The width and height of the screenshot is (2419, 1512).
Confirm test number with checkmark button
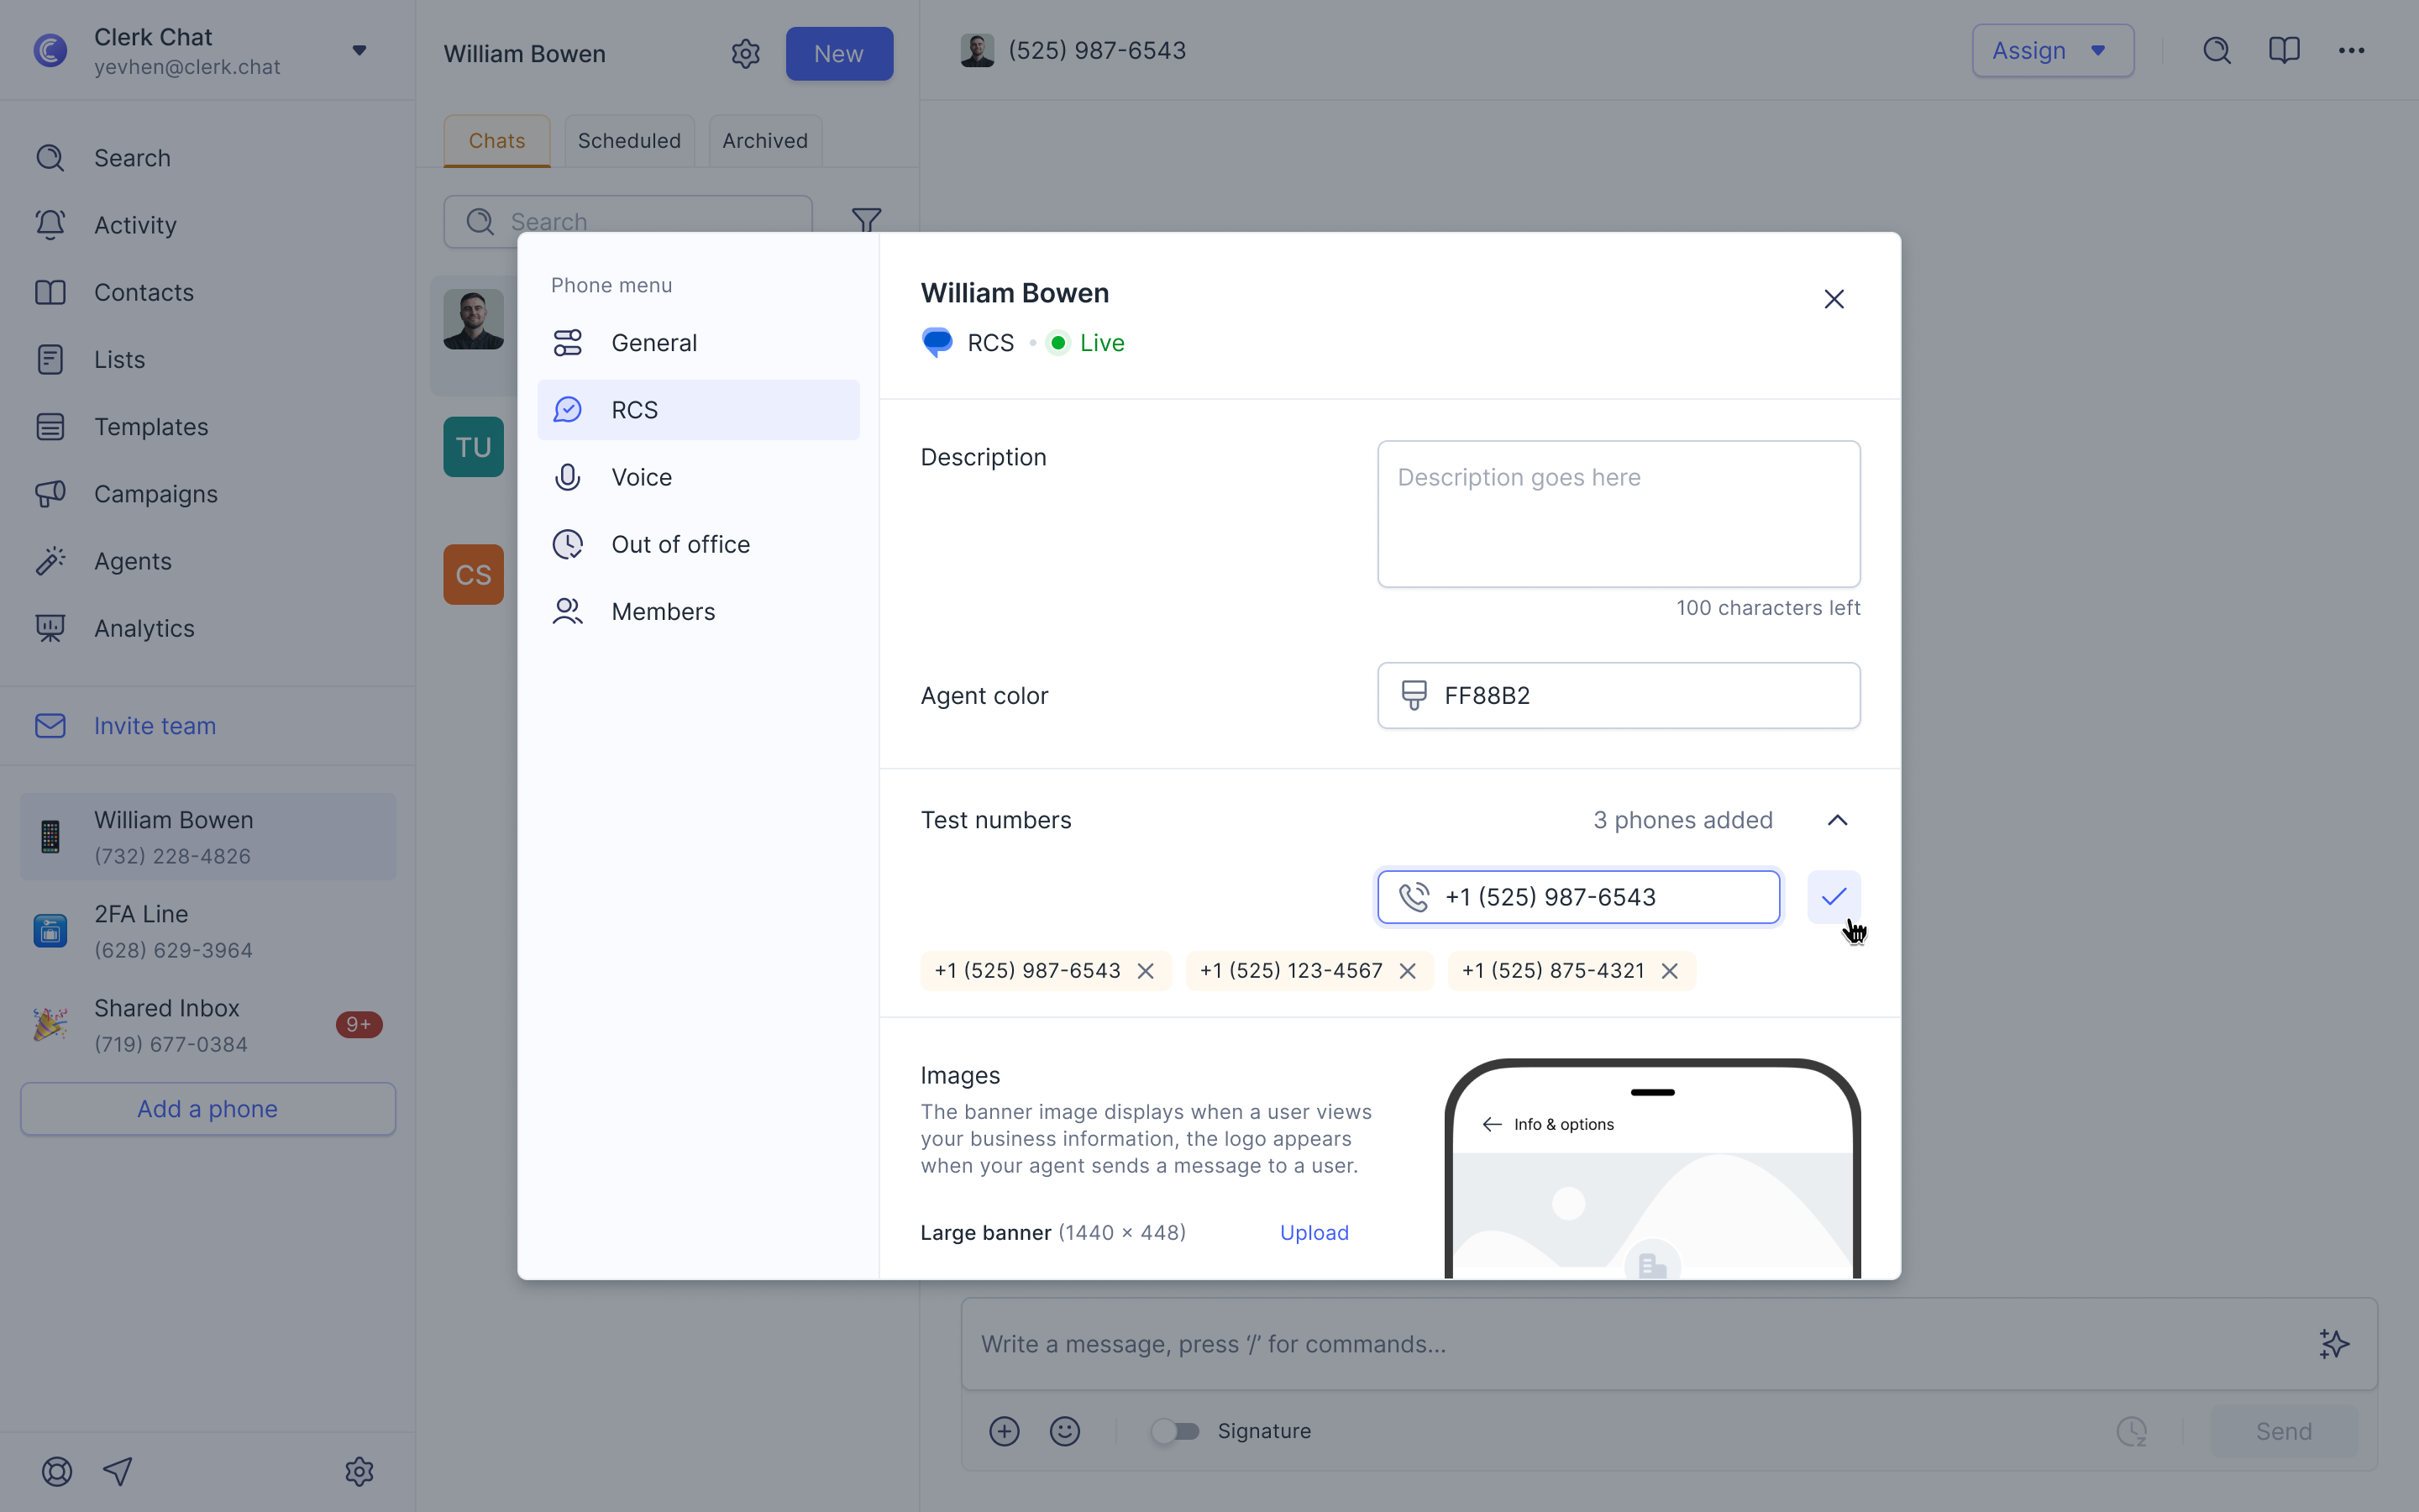pos(1834,897)
